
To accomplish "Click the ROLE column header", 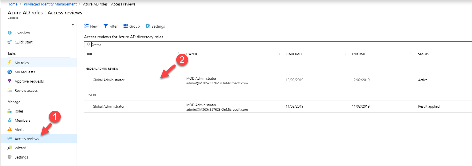I will click(90, 54).
